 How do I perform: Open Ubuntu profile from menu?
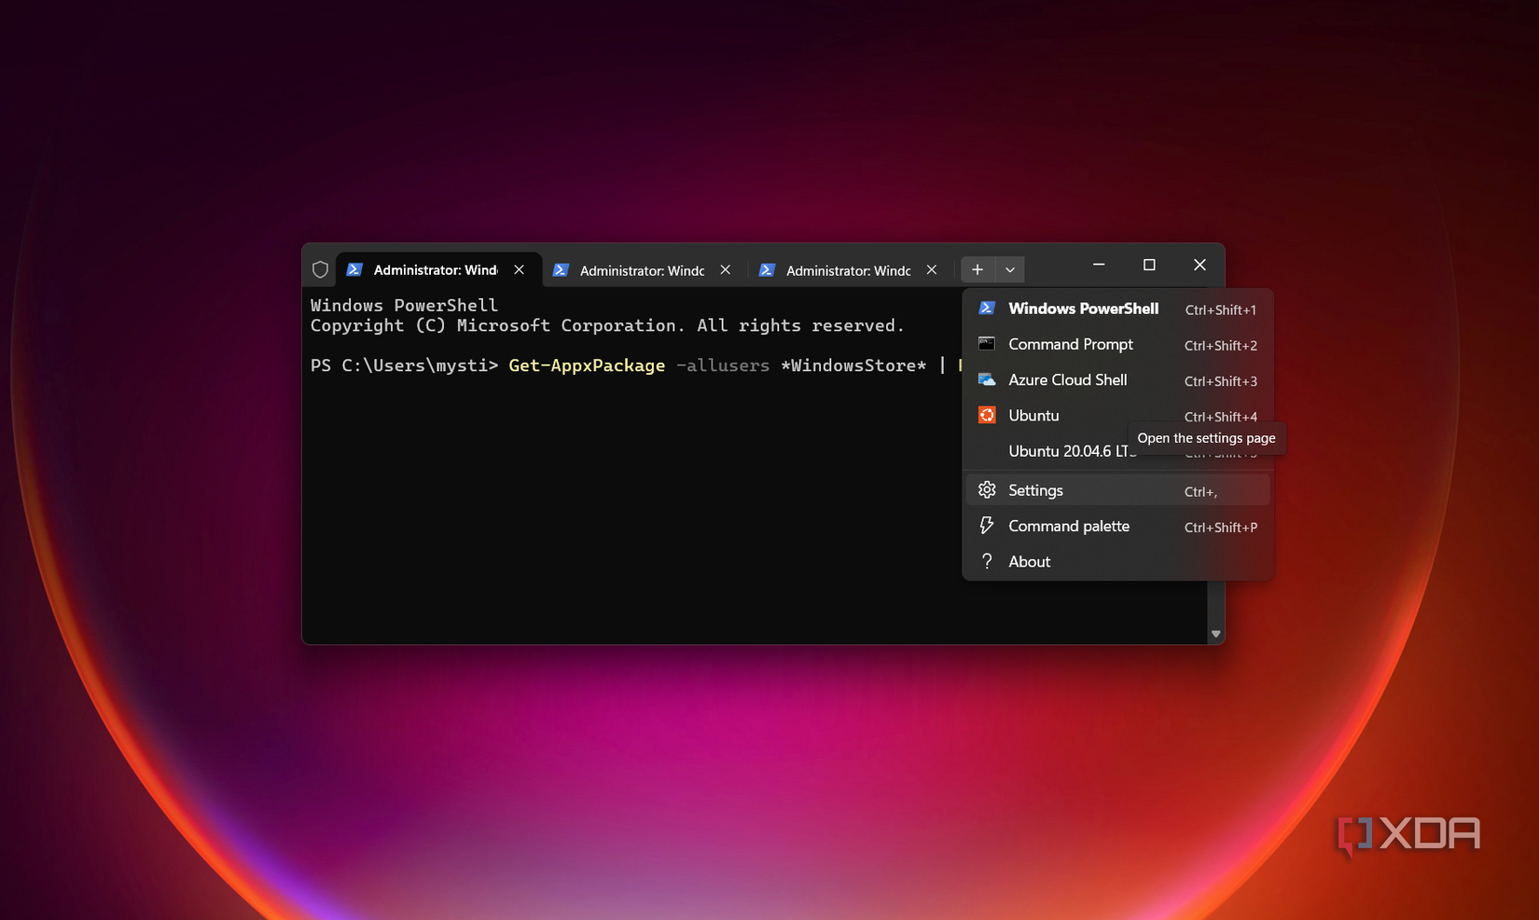(x=1117, y=416)
